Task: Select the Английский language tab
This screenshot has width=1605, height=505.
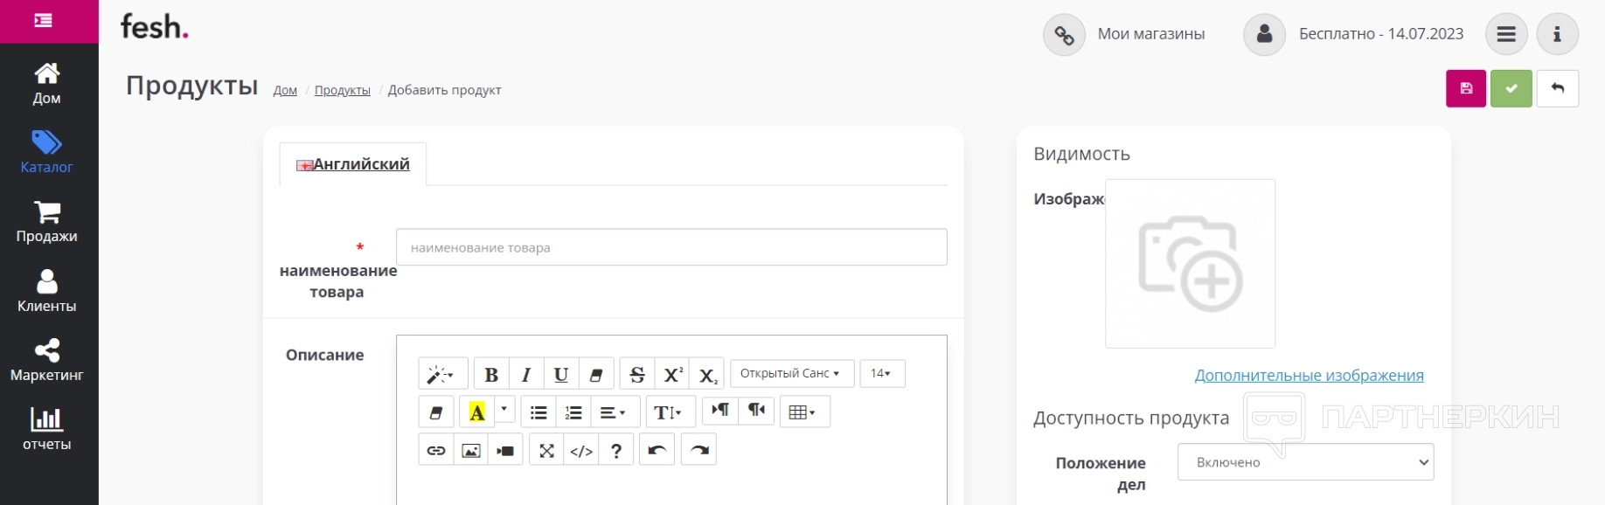Action: (353, 164)
